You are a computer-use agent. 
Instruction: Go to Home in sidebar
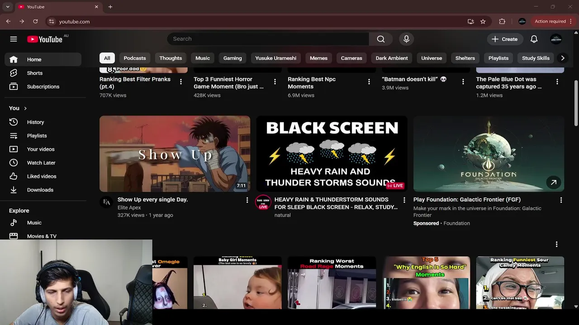[x=43, y=59]
